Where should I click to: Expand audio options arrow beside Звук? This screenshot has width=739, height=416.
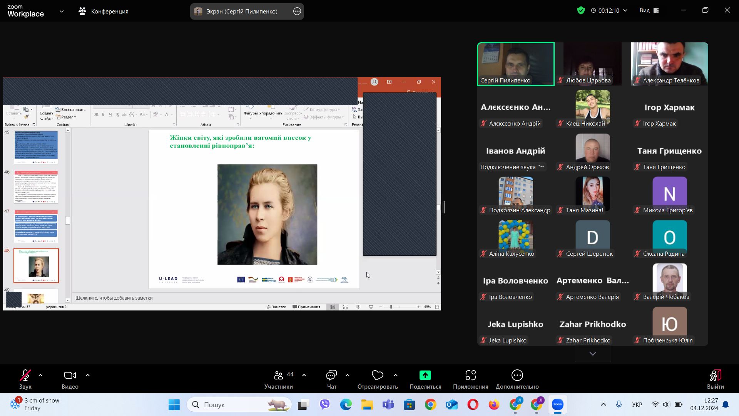click(x=40, y=375)
